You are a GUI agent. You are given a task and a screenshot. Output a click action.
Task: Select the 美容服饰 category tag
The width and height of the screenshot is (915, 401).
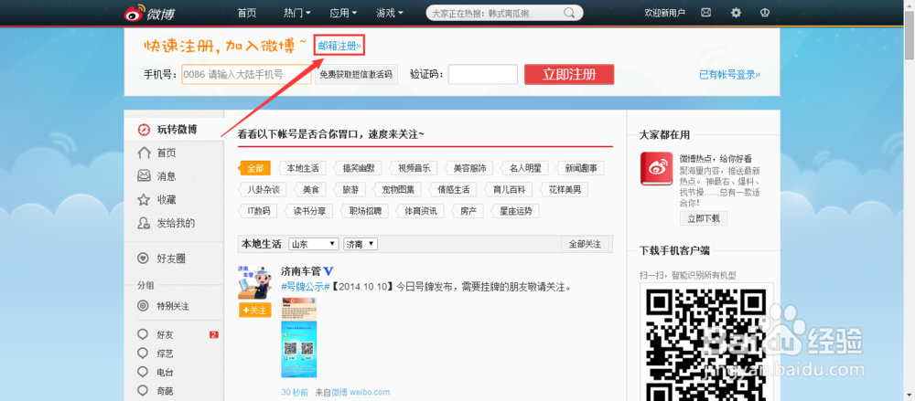(468, 168)
